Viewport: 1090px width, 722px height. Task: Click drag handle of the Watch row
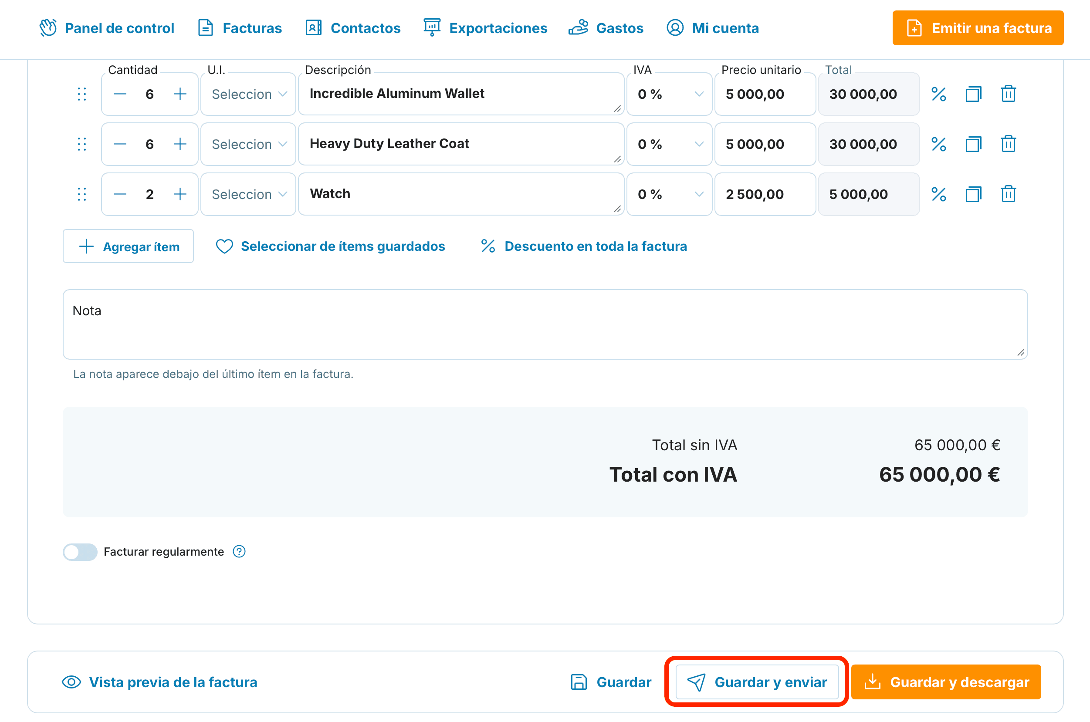coord(82,194)
